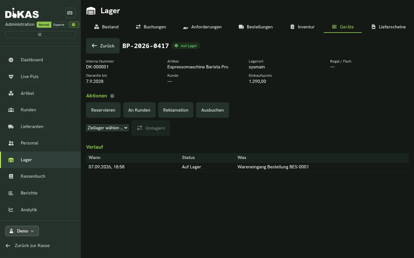Screen dimensions: 414x258
Task: Click the Aktionen help question mark icon
Action: (x=112, y=96)
